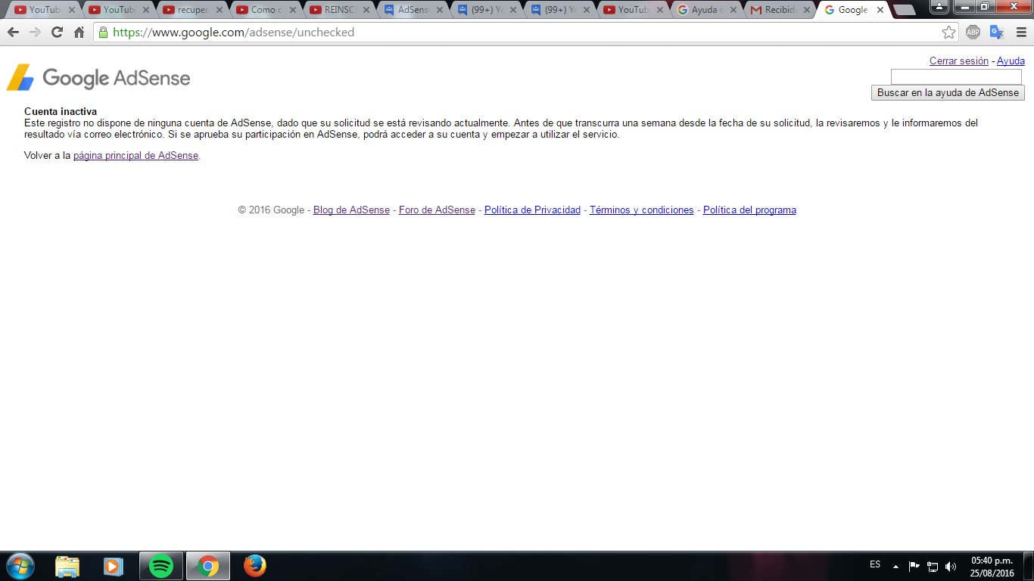Open the browser home page
The width and height of the screenshot is (1034, 581).
[x=79, y=33]
